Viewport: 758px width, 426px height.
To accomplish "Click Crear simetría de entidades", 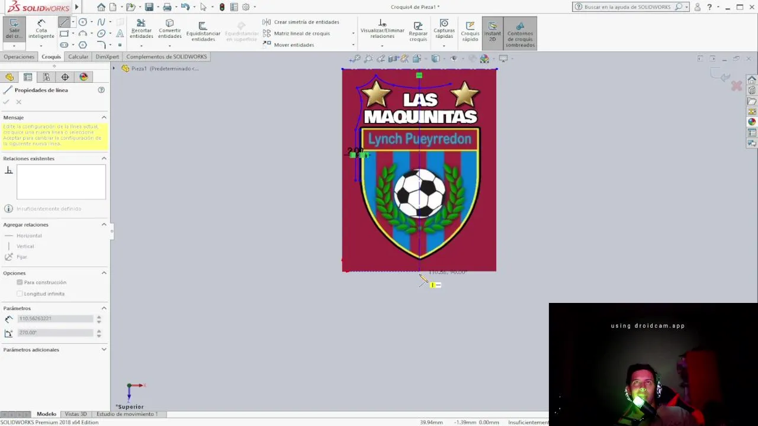I will tap(301, 22).
